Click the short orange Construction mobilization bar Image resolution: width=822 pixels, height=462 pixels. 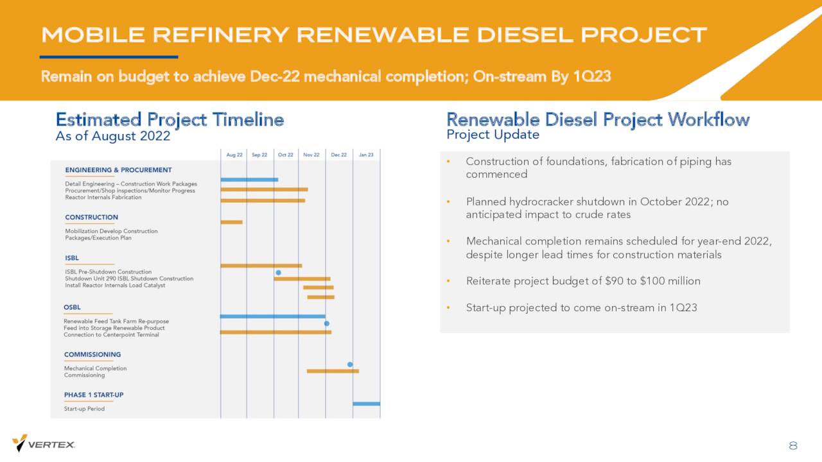pos(231,222)
